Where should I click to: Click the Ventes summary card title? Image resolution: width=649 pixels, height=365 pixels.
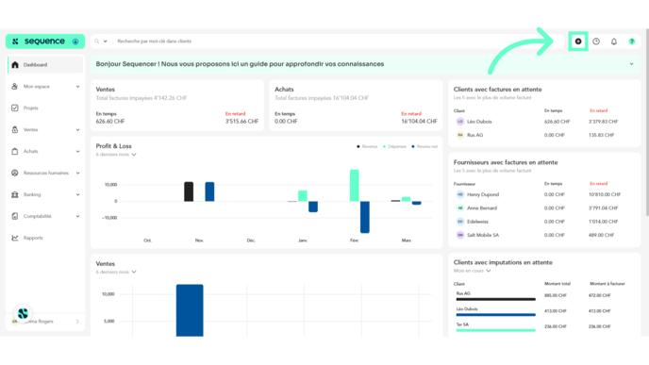(105, 90)
